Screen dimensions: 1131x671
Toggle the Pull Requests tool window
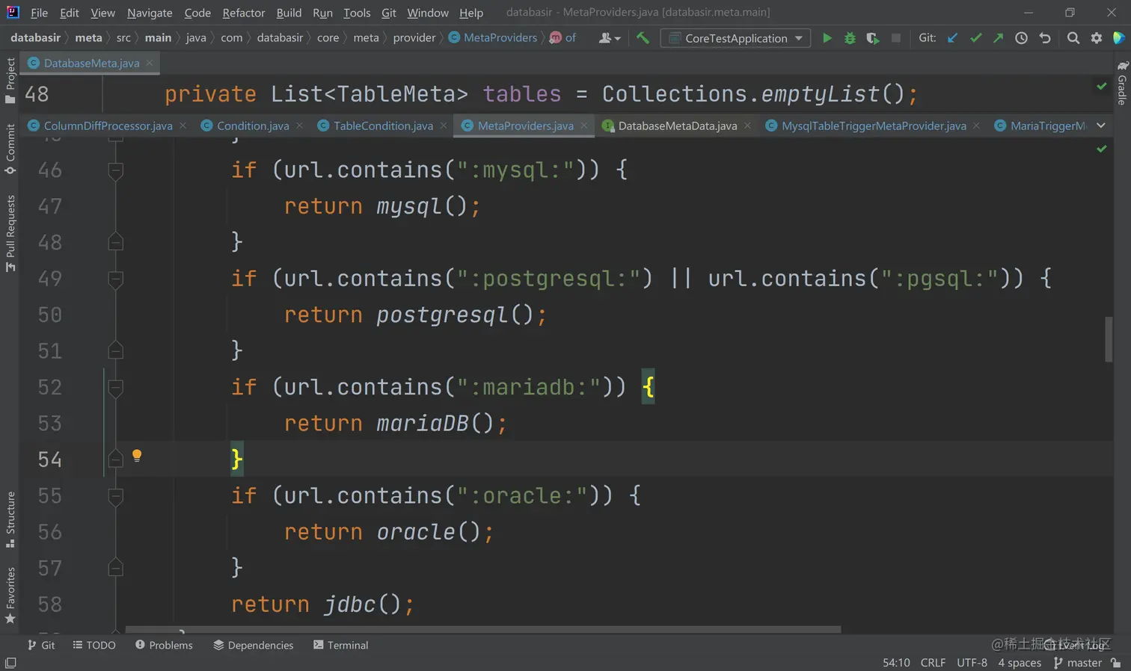pos(10,233)
